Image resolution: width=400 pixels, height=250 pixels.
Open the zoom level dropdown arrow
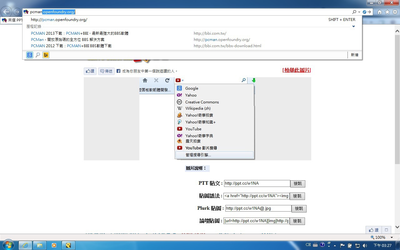coord(392,237)
